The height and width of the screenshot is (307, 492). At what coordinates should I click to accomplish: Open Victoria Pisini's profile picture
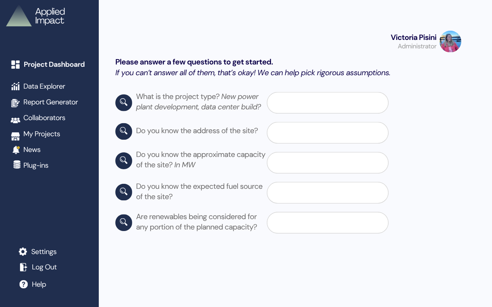[450, 41]
